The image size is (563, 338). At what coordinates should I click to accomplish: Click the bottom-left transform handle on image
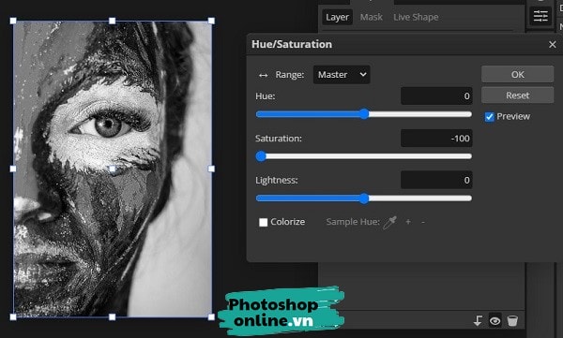(x=13, y=316)
